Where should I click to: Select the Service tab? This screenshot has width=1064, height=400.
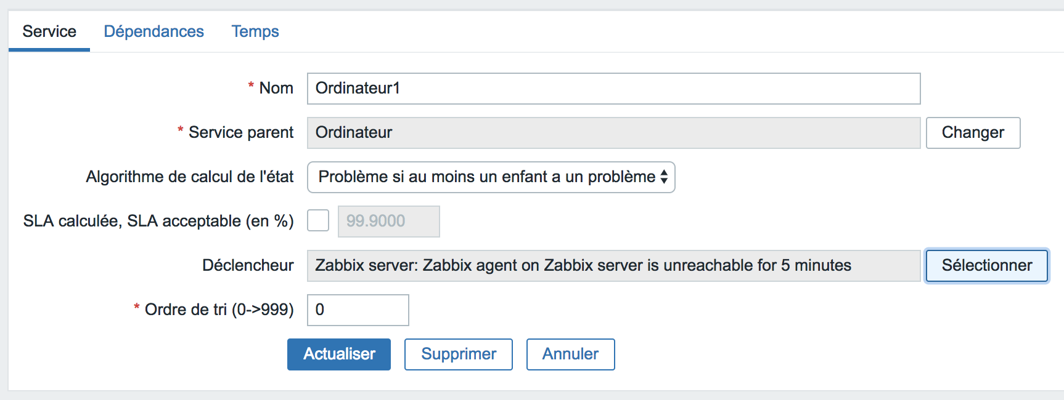tap(49, 31)
